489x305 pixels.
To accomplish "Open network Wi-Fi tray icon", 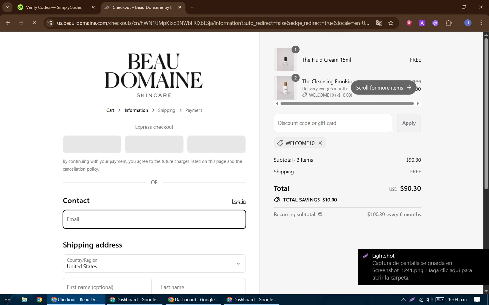I will click(x=421, y=300).
